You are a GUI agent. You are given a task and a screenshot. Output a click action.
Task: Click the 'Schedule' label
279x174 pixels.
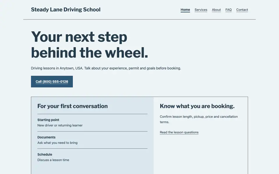[45, 155]
